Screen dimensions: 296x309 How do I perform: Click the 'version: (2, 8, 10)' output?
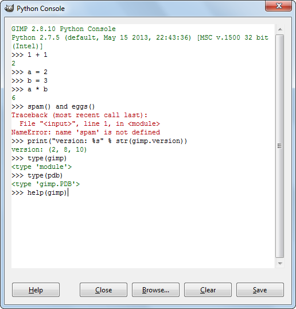tap(49, 149)
